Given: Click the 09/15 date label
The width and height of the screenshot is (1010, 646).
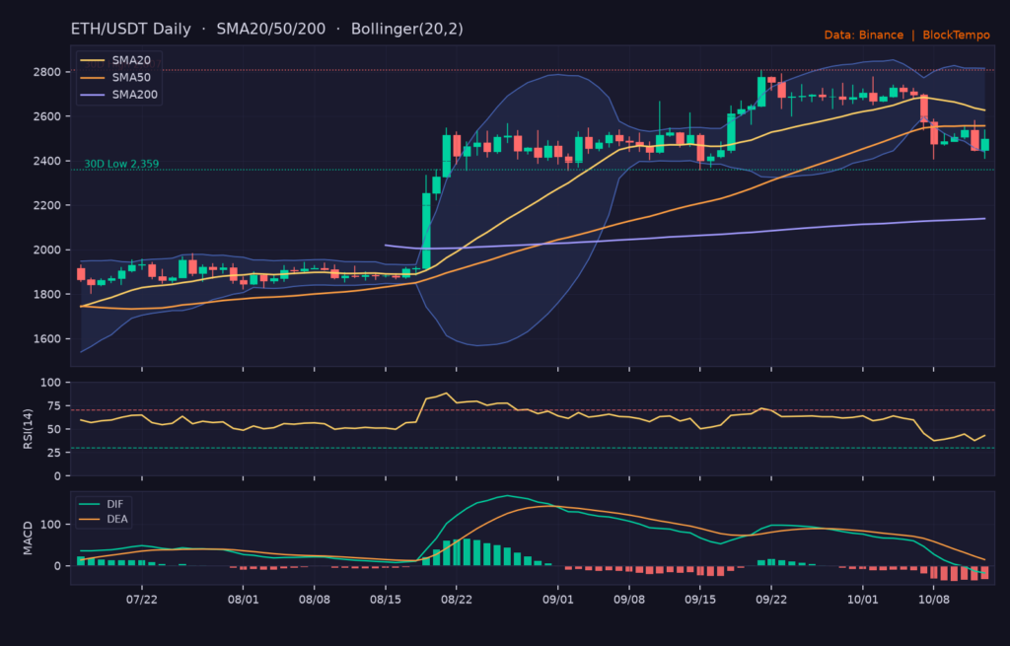Looking at the screenshot, I should pos(700,600).
